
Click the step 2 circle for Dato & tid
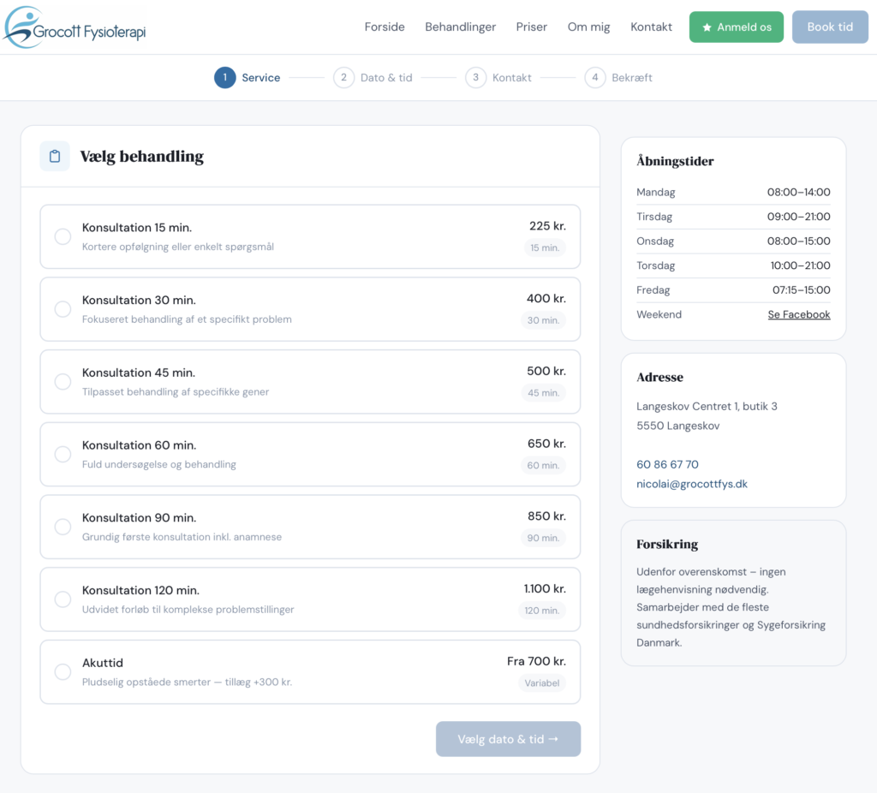click(344, 78)
